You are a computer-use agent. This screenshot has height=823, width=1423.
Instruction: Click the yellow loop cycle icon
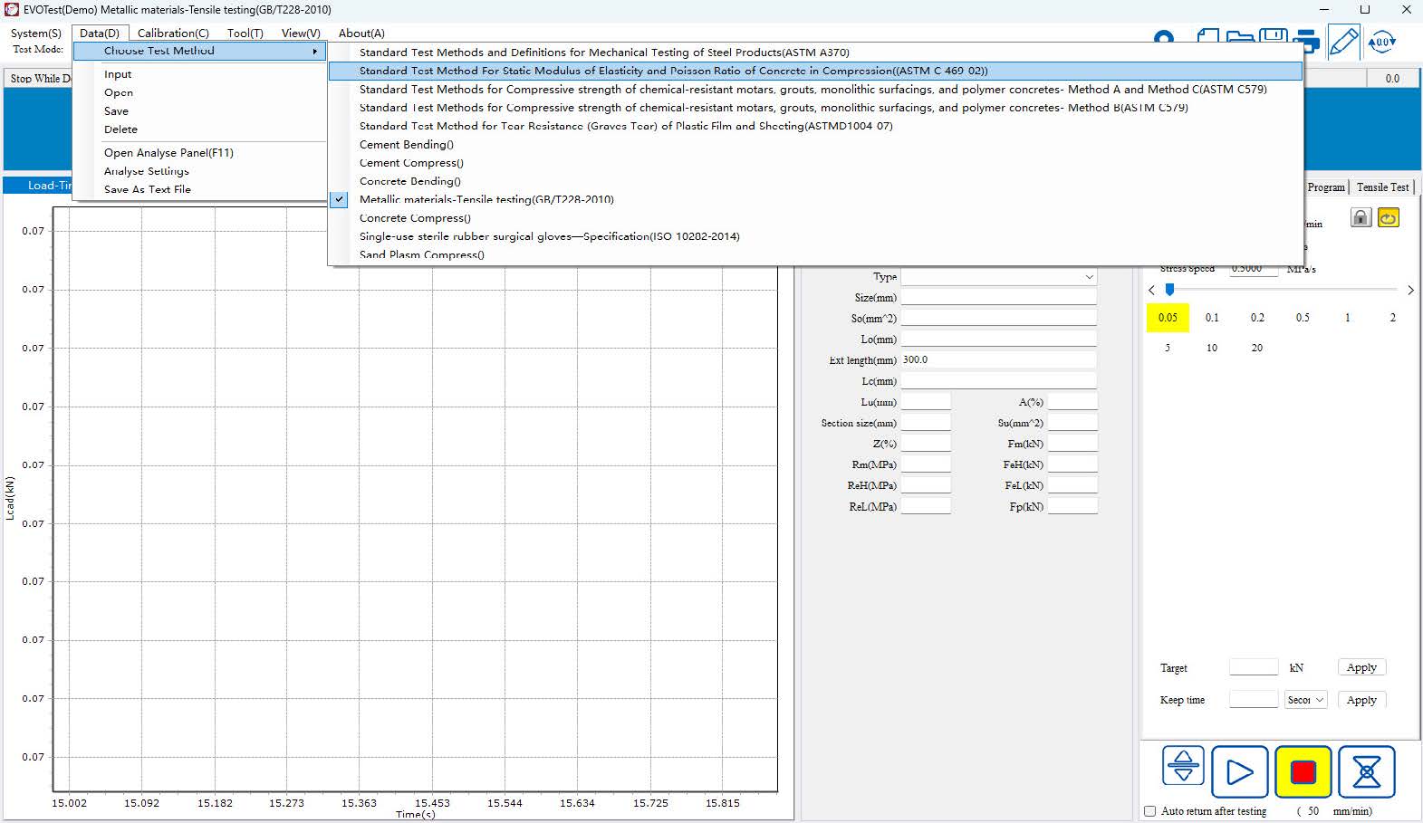pos(1388,217)
